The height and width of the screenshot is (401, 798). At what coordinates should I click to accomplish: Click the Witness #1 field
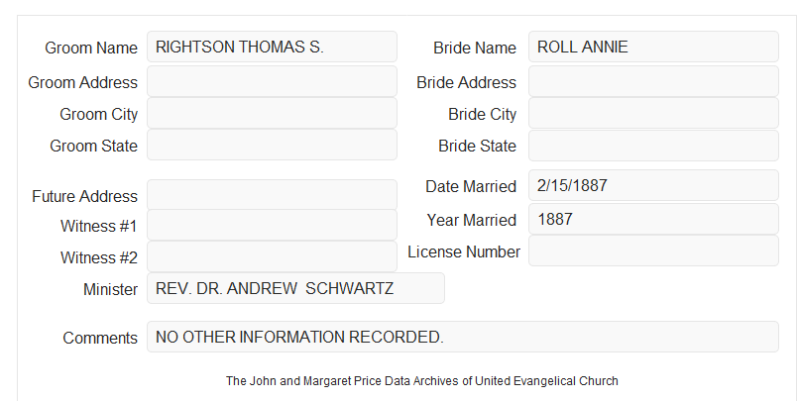pyautogui.click(x=272, y=225)
